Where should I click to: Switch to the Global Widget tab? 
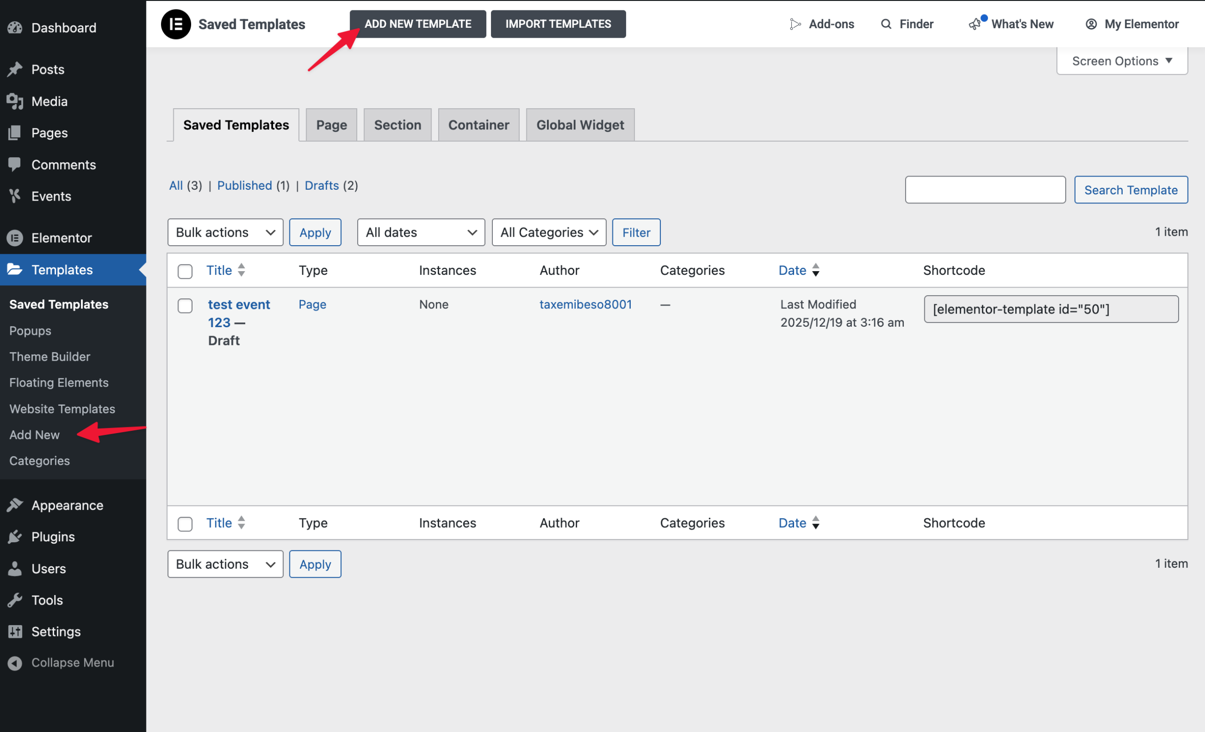click(x=580, y=125)
